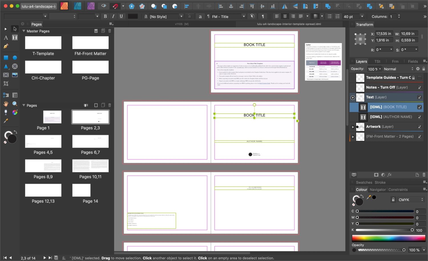428x261 pixels.
Task: Open the CMYK colour model dropdown
Action: tap(411, 200)
